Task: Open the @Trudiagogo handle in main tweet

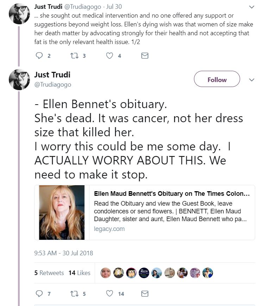Action: [x=53, y=85]
